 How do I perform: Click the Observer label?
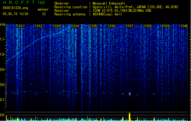coord(62,3)
